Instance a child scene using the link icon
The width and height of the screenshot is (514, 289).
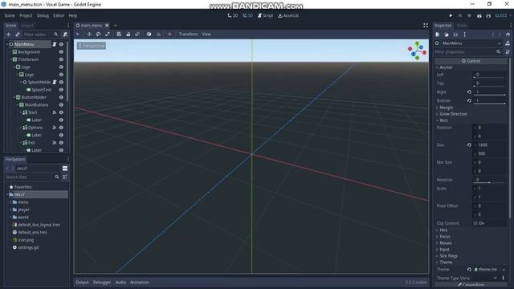pos(18,35)
